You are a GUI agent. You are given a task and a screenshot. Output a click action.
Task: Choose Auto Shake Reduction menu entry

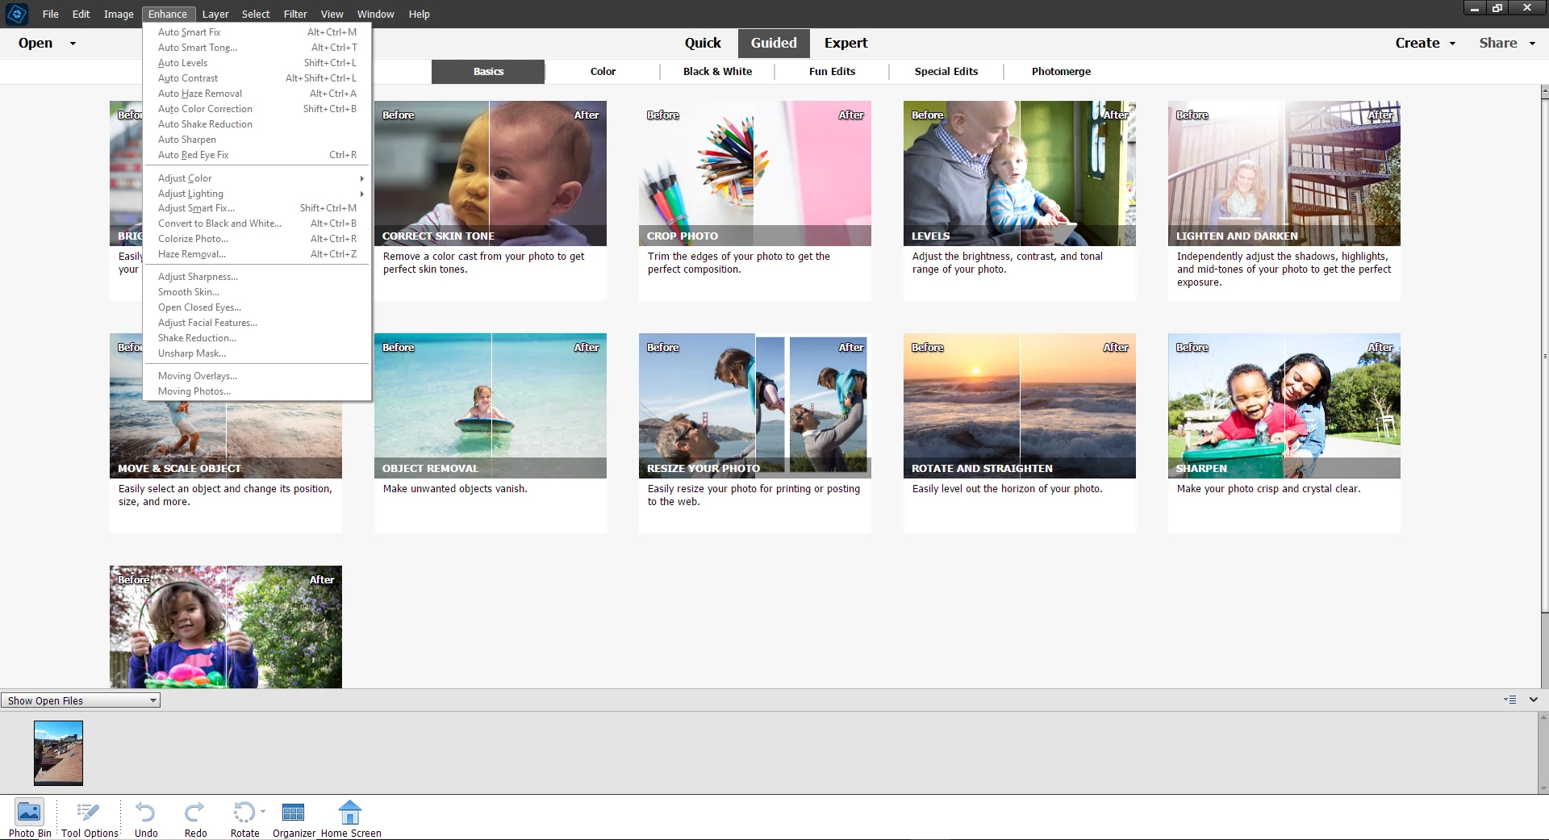tap(257, 124)
